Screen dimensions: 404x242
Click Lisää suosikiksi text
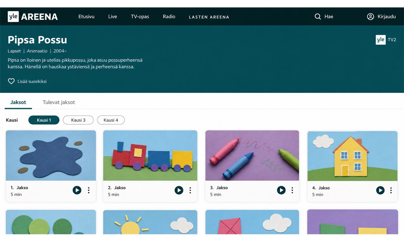(x=32, y=81)
